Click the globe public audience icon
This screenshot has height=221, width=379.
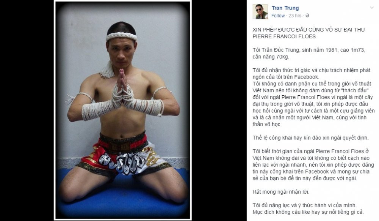pos(307,16)
